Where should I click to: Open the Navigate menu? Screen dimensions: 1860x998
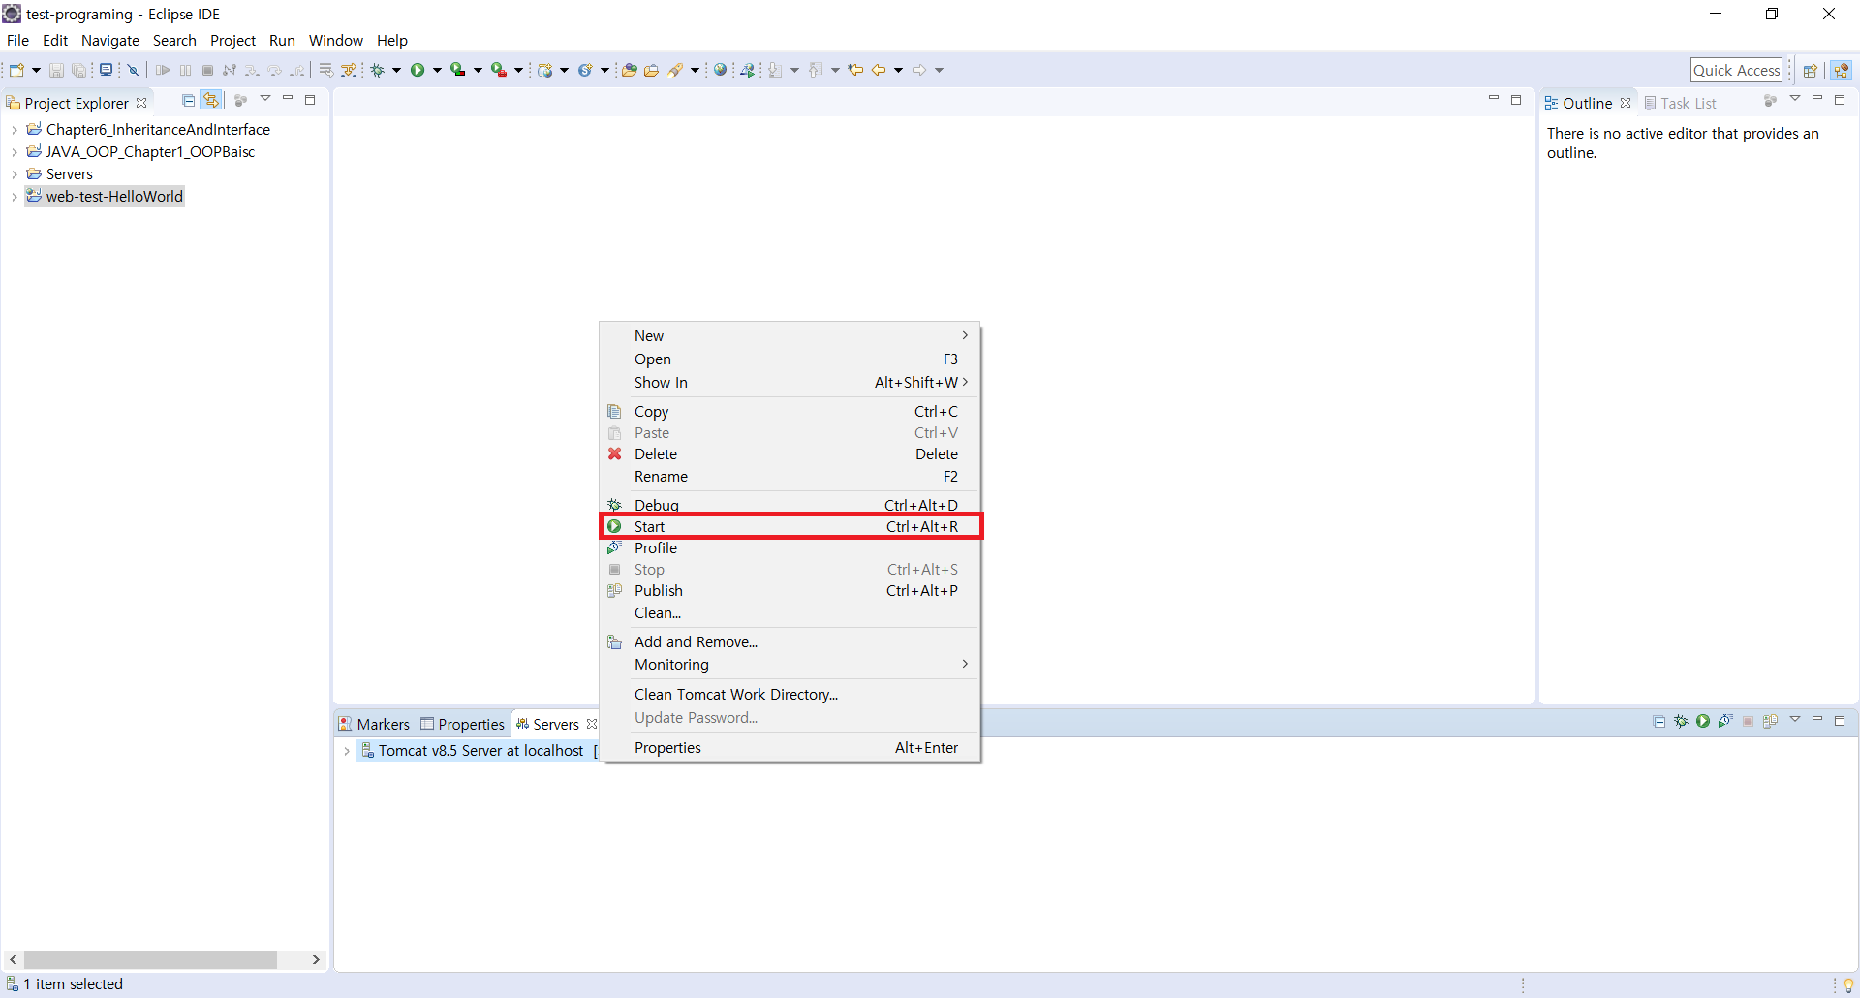click(x=110, y=41)
